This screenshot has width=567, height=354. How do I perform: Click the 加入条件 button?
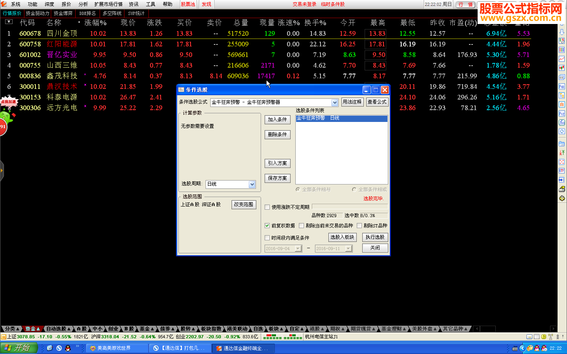tap(278, 120)
